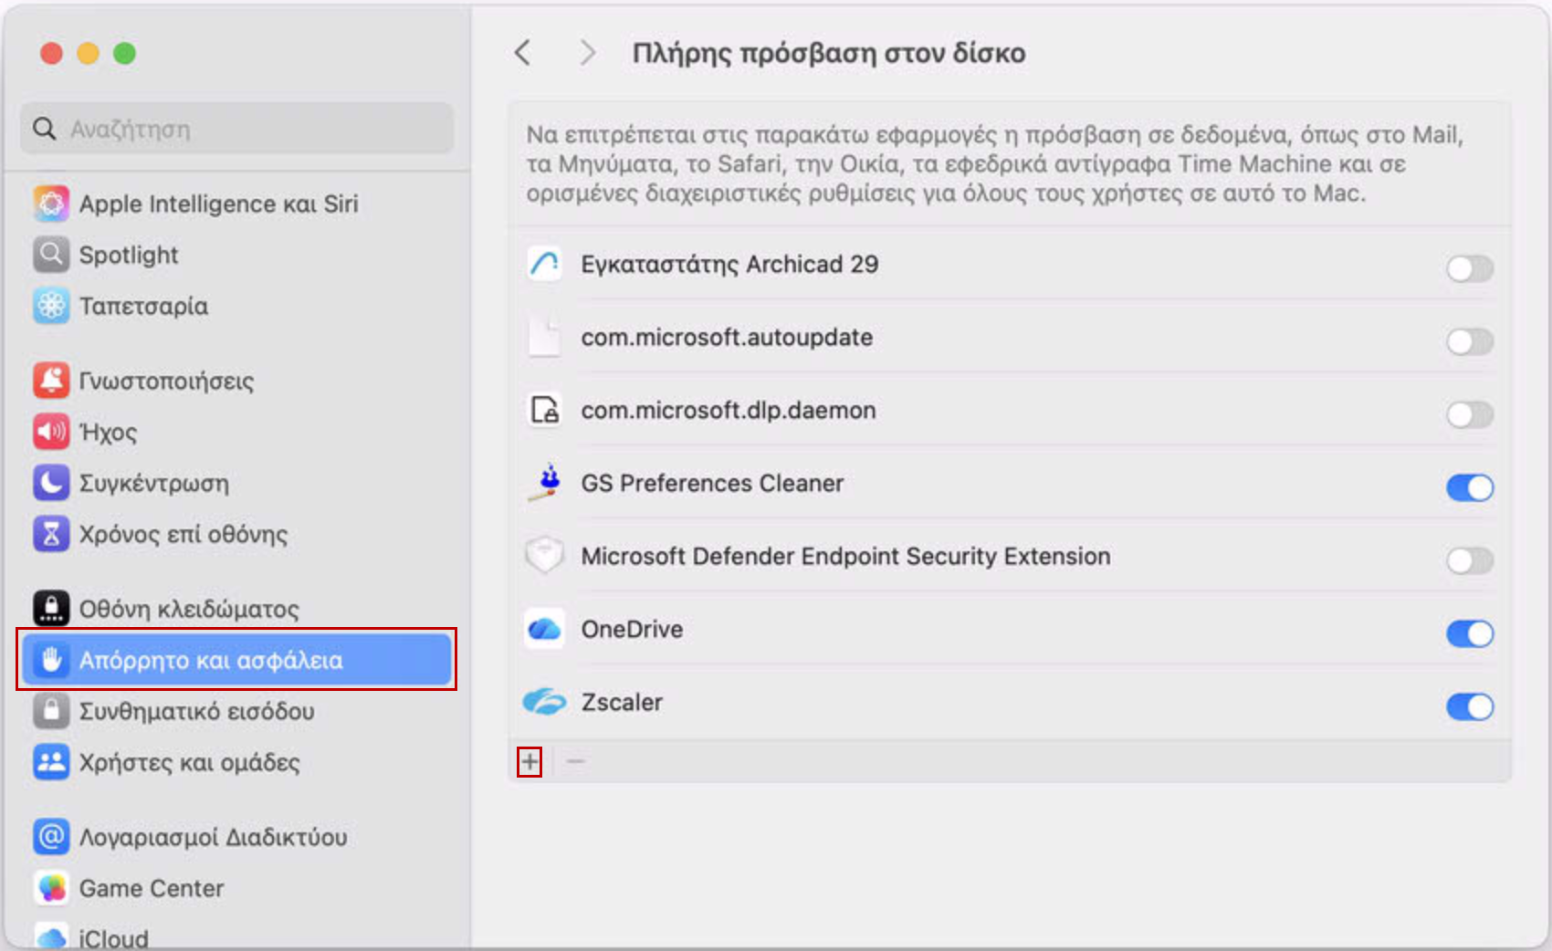Click the Αναζήτηση search field

click(237, 129)
